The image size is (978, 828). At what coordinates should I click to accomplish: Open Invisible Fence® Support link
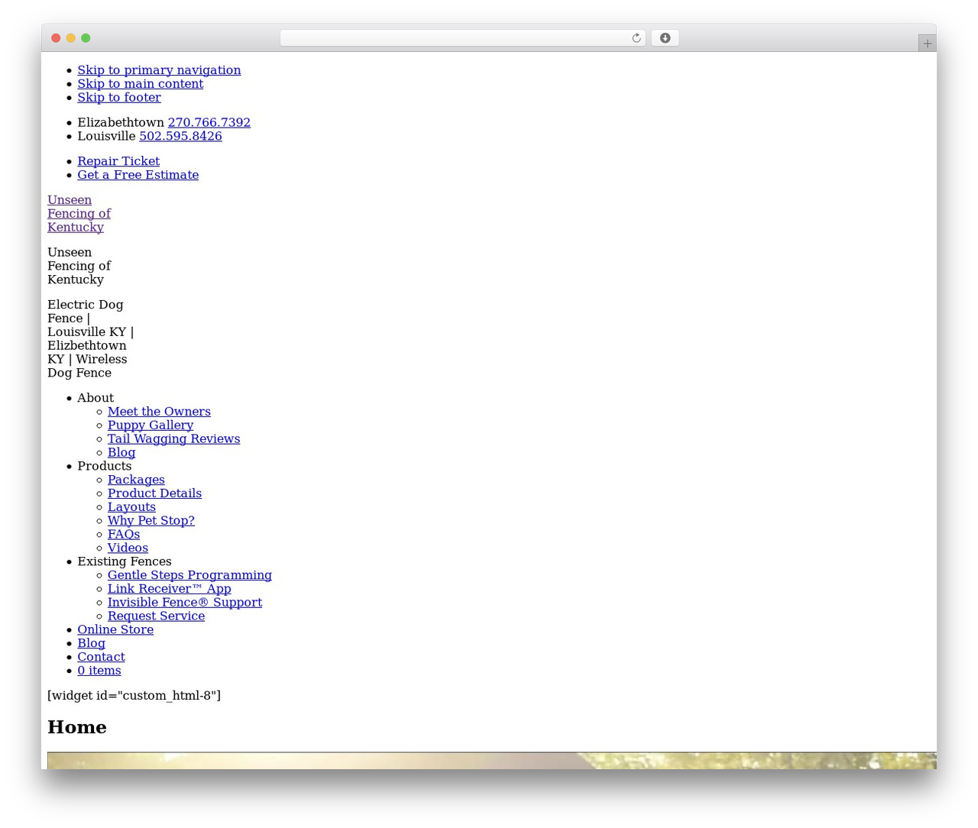coord(185,603)
